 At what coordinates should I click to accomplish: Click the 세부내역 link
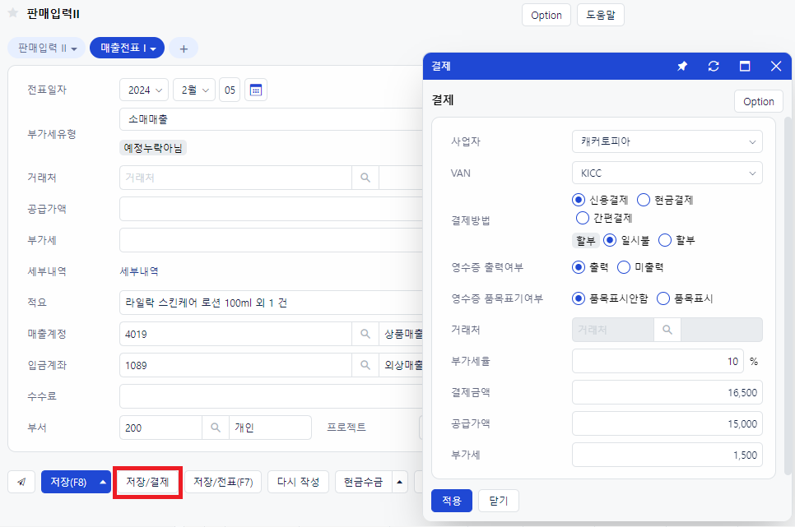click(x=139, y=271)
